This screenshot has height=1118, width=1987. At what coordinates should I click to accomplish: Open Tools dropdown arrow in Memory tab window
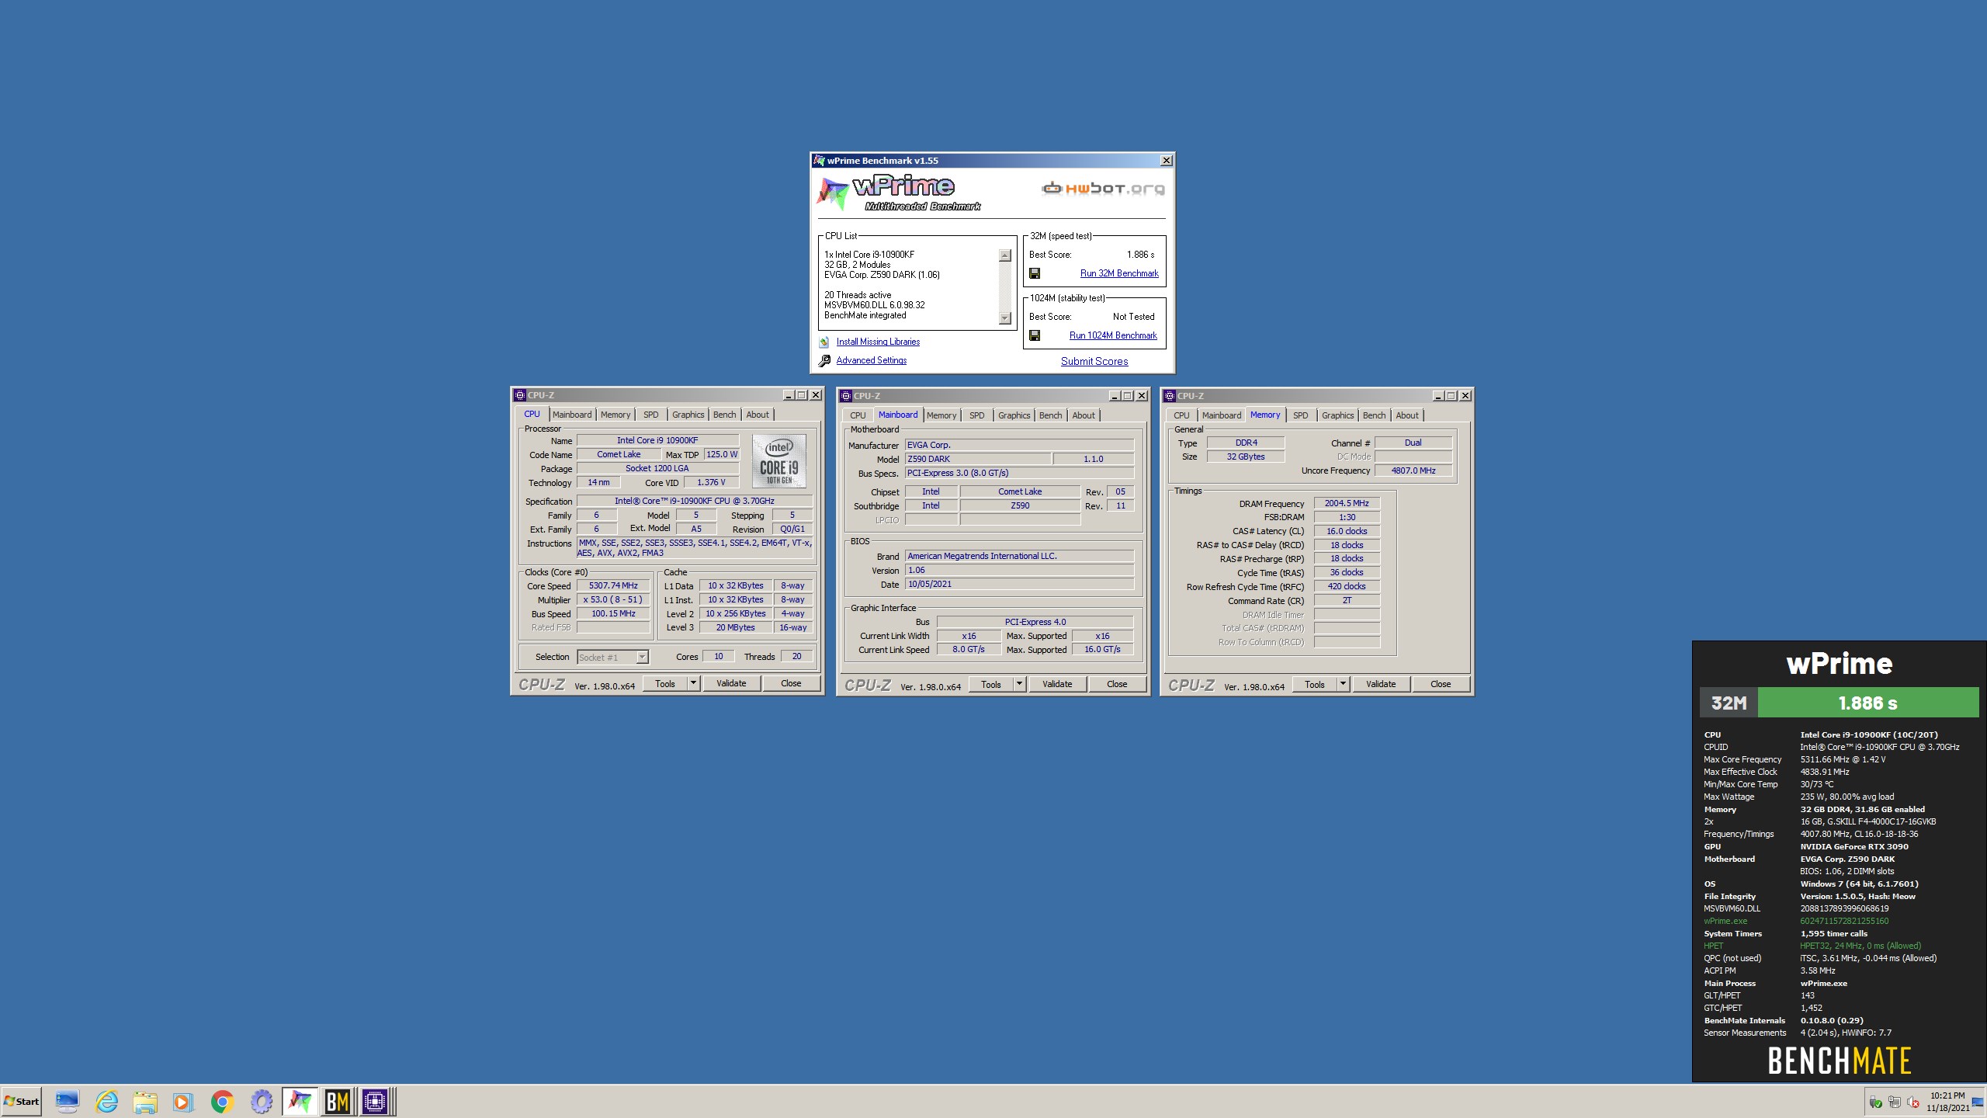click(1343, 684)
